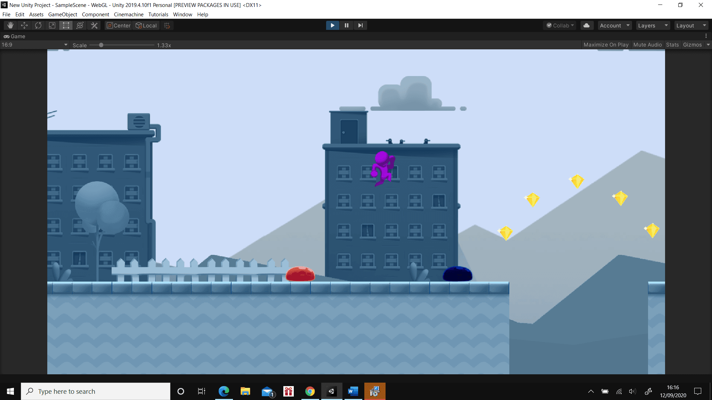The width and height of the screenshot is (712, 400).
Task: Toggle Mute Audio option
Action: pyautogui.click(x=647, y=45)
